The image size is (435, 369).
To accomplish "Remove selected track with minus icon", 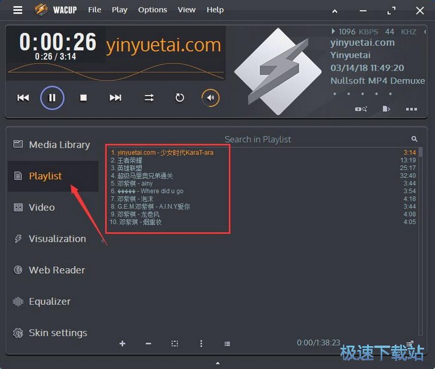I will [148, 343].
